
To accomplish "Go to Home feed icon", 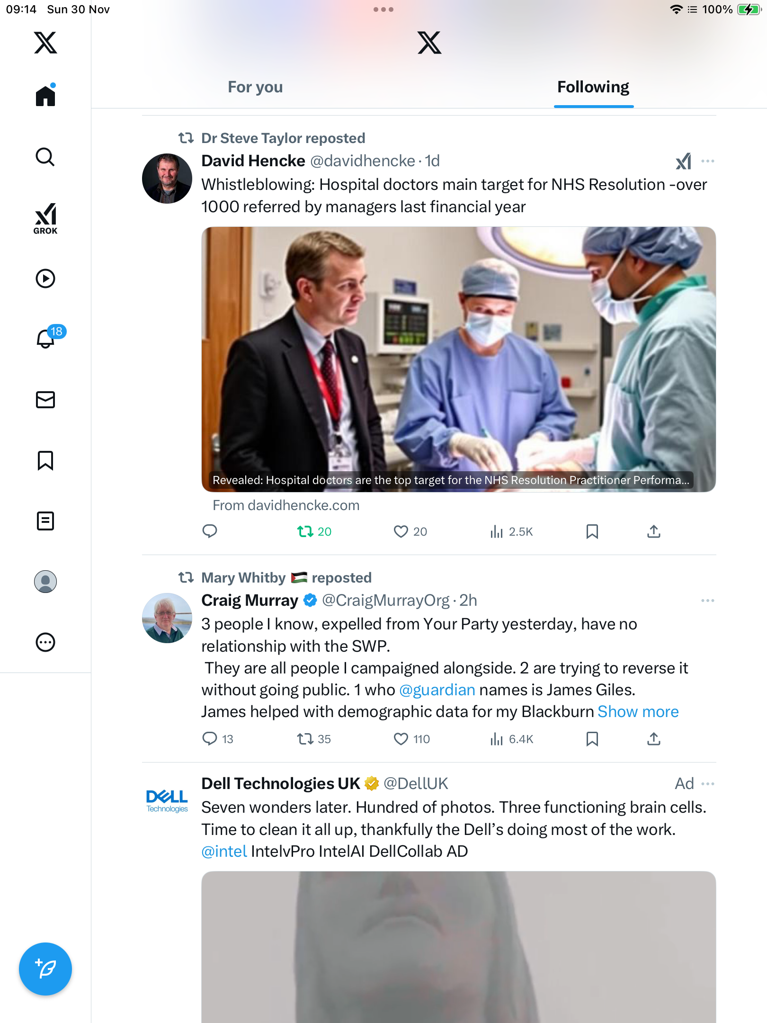I will pyautogui.click(x=45, y=96).
